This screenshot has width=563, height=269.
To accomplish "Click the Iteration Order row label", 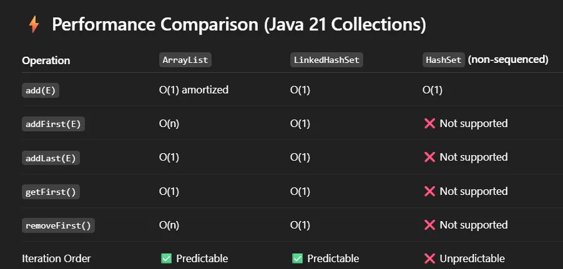I will 56,258.
